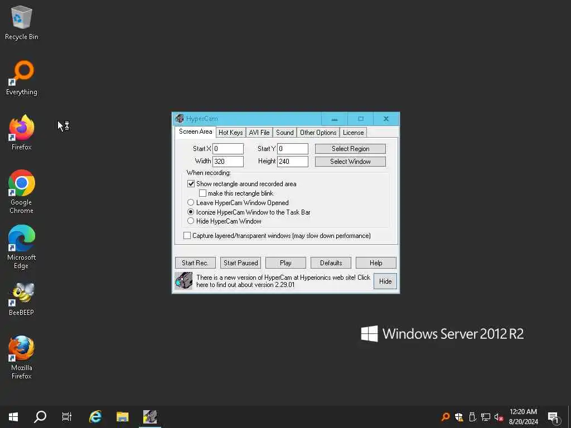
Task: Switch to the License tab
Action: 353,133
